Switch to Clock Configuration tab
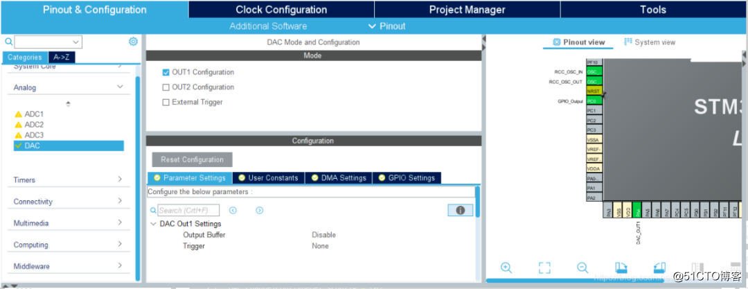Viewport: 748px width, 289px height. pos(281,10)
